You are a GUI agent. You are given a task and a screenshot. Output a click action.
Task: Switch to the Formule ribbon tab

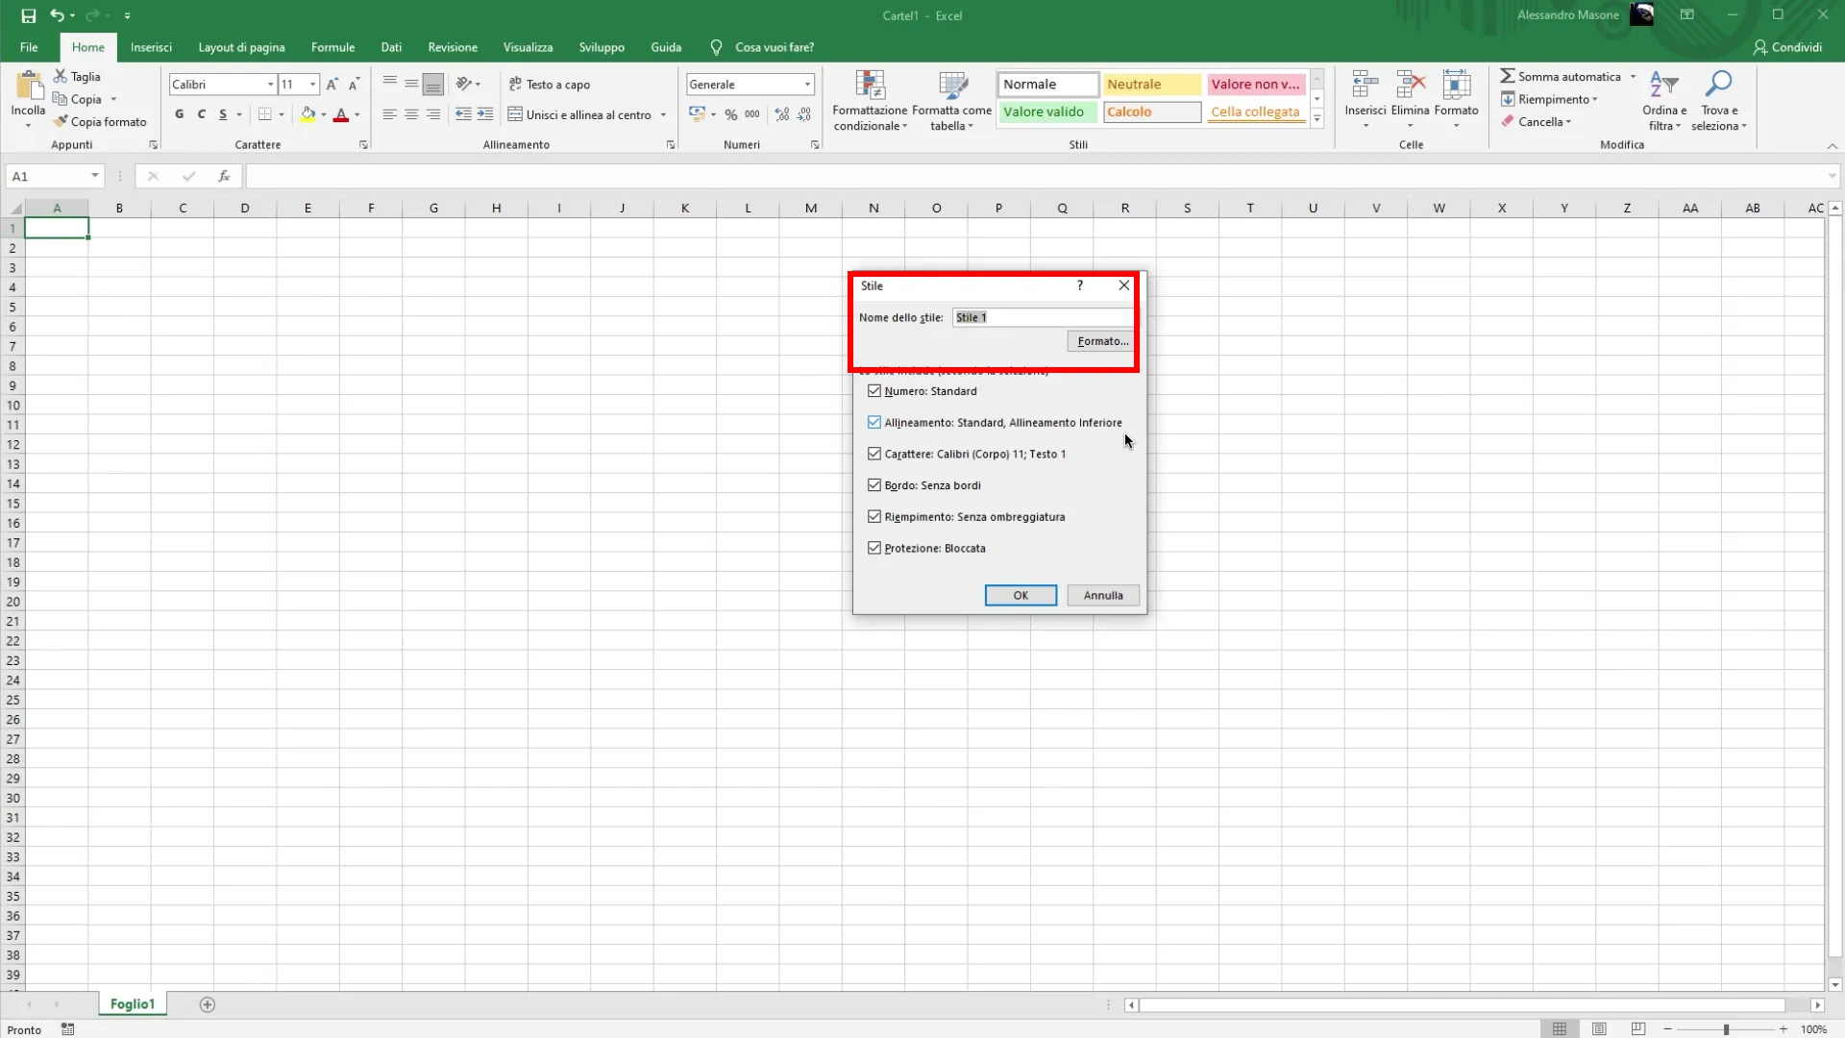[332, 47]
